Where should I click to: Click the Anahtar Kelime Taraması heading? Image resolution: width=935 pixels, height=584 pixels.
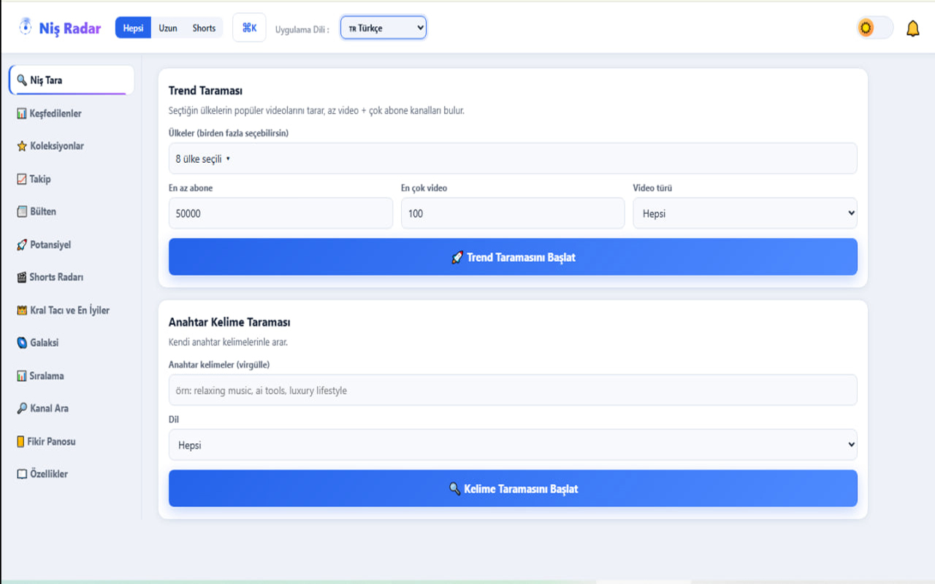click(229, 322)
